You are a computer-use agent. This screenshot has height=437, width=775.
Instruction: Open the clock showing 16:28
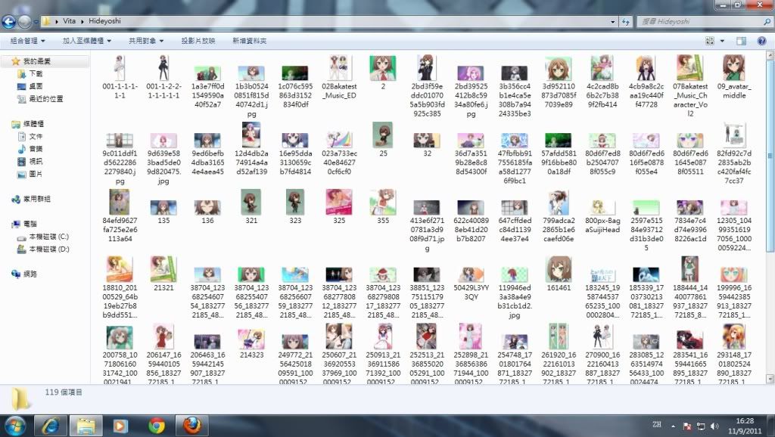745,426
